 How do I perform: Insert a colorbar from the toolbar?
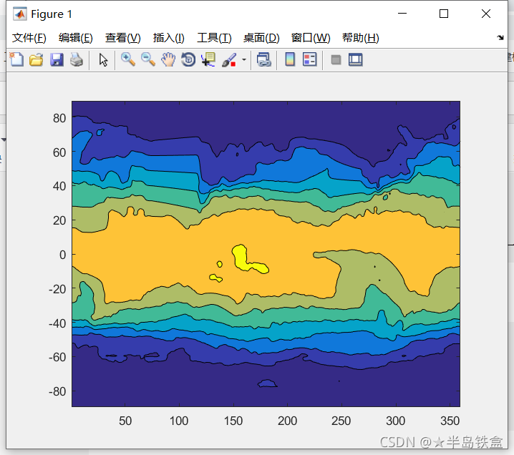pyautogui.click(x=290, y=60)
